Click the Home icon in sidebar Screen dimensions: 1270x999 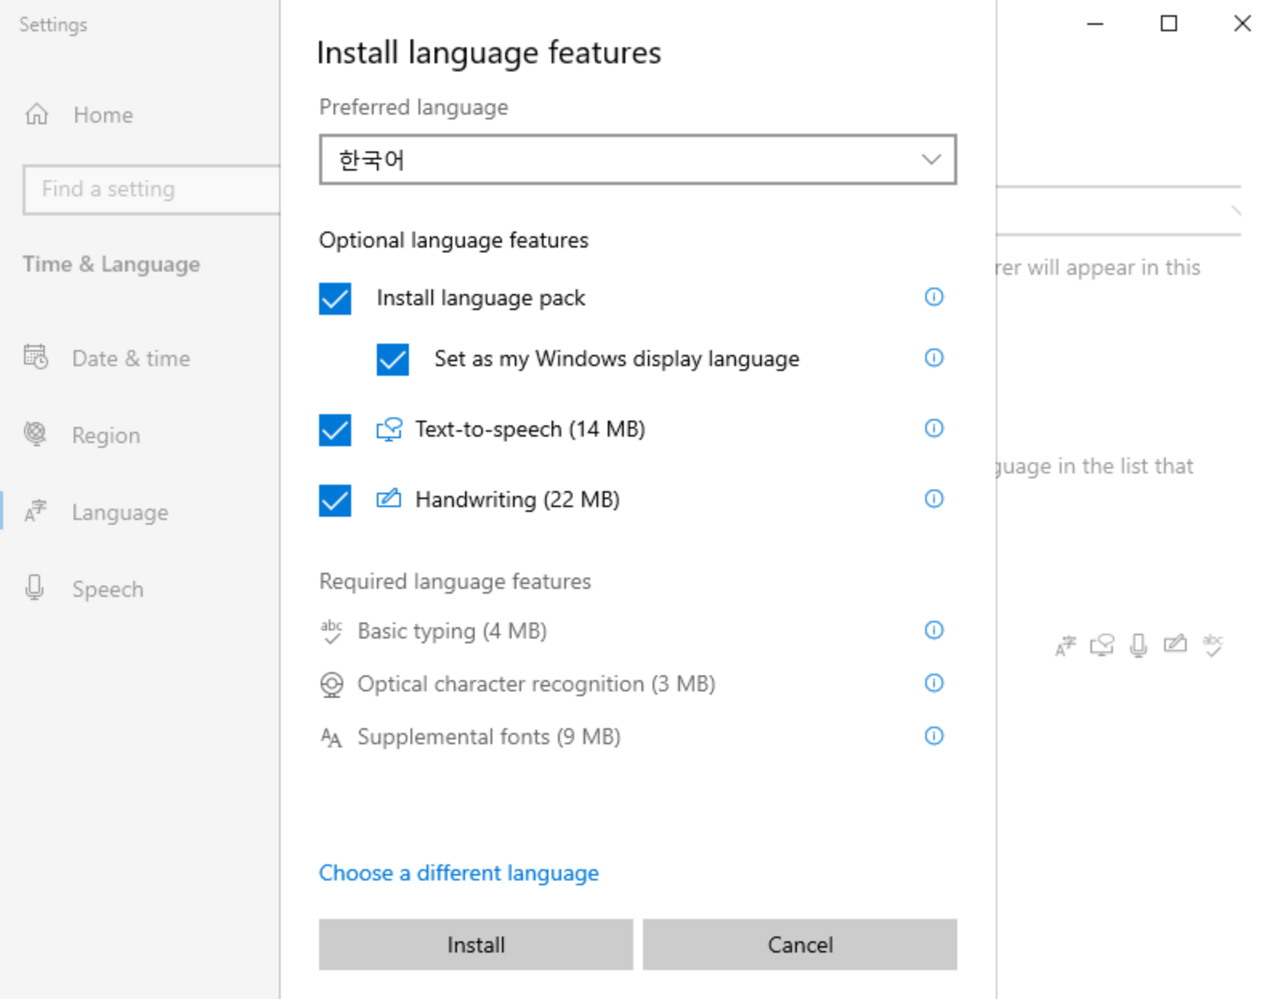(37, 115)
